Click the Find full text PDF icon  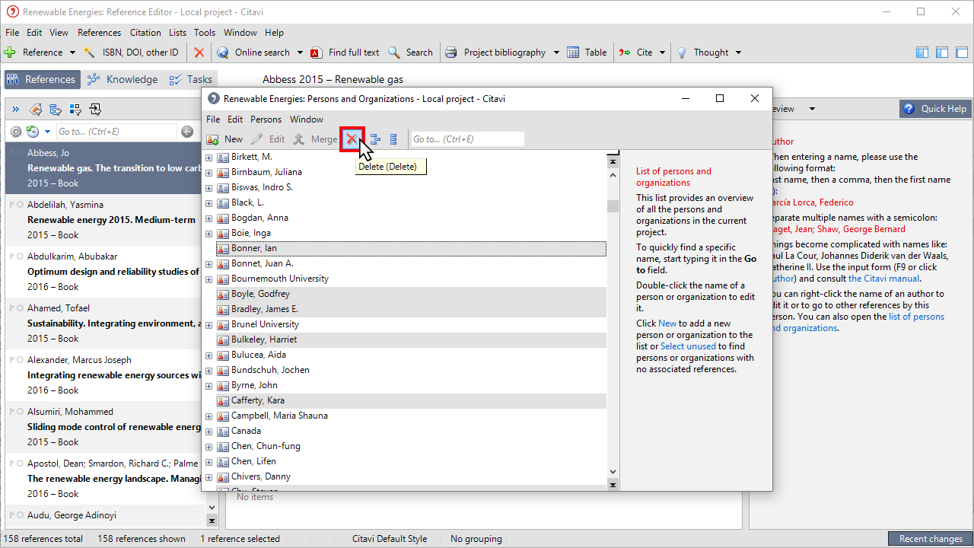point(317,53)
